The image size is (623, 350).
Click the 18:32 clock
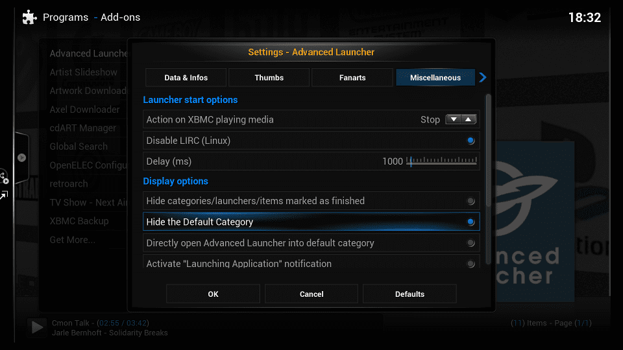[585, 17]
